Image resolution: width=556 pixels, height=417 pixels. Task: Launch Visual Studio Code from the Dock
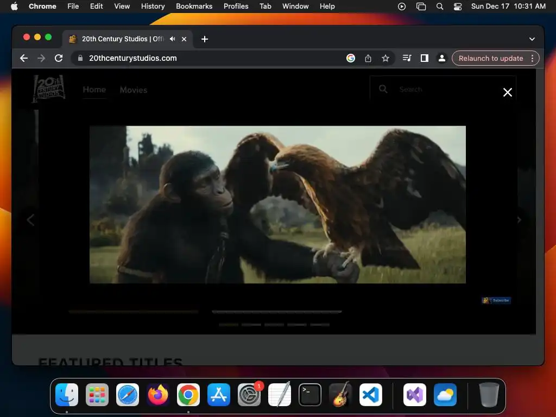370,395
